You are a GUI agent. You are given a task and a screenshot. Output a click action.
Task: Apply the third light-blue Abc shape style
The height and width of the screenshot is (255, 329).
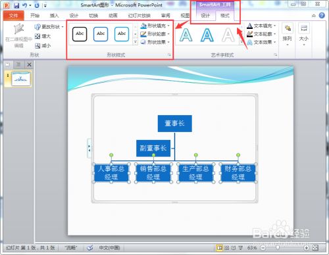122,34
